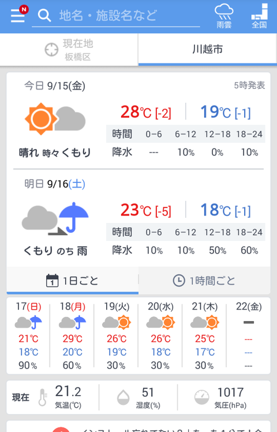This screenshot has width=277, height=432.
Task: Tap the pressure gauge icon
Action: pos(201,397)
